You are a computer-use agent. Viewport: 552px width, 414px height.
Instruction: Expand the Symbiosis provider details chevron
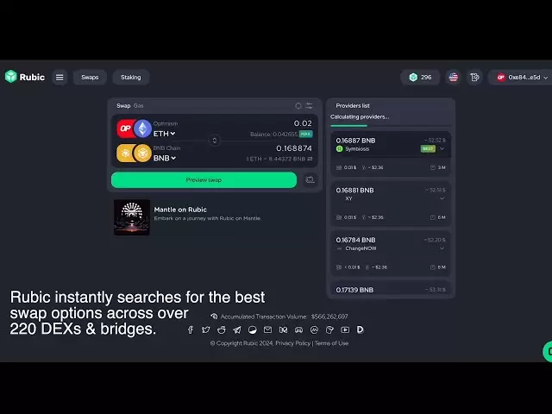coord(442,149)
